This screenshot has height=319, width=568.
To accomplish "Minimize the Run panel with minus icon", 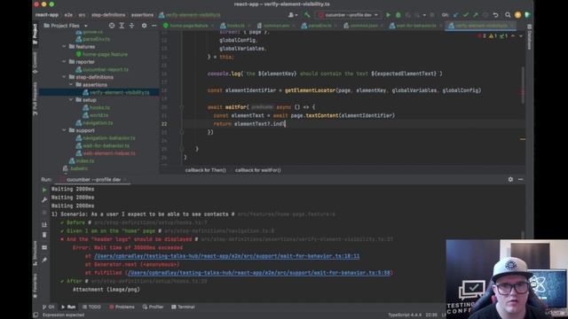I will (521, 179).
